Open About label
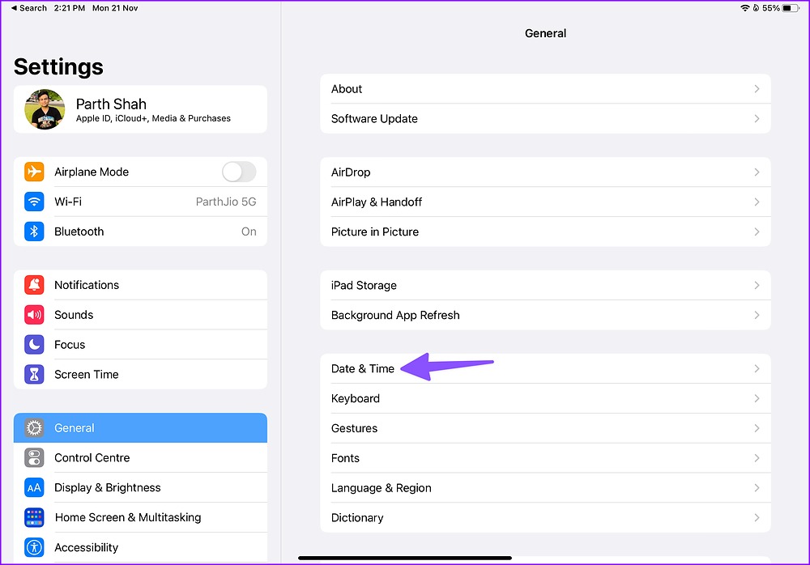The image size is (810, 565). click(347, 89)
